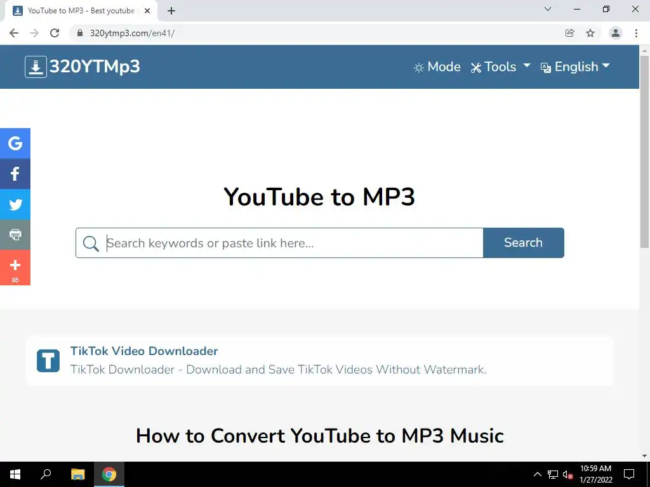Toggle the light/dark Mode switch
This screenshot has height=487, width=650.
point(437,67)
